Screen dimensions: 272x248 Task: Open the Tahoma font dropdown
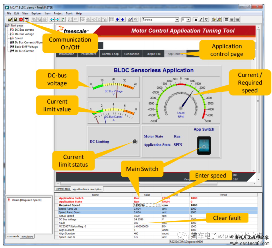coord(177,20)
